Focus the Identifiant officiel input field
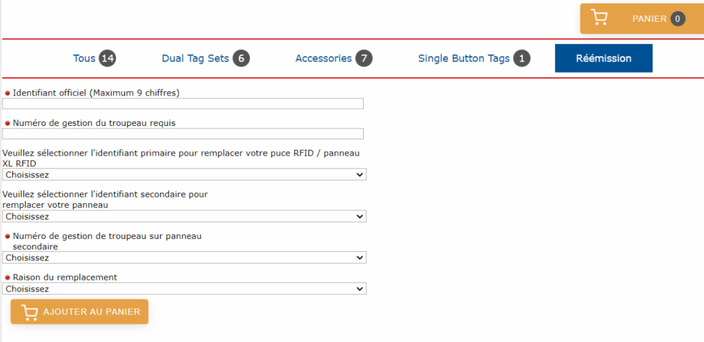The width and height of the screenshot is (704, 342). (x=183, y=104)
